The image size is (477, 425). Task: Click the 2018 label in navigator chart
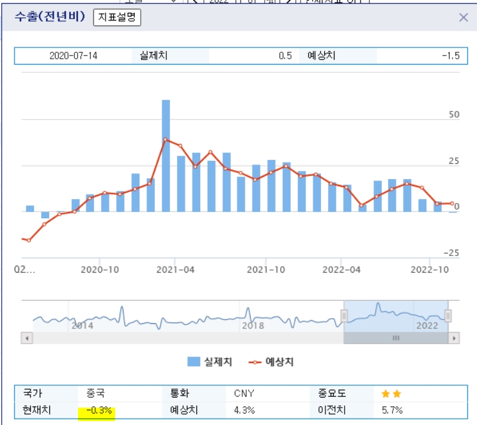tap(253, 326)
